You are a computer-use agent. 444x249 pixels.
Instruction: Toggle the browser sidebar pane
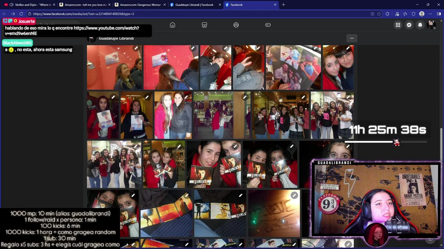tap(439, 14)
